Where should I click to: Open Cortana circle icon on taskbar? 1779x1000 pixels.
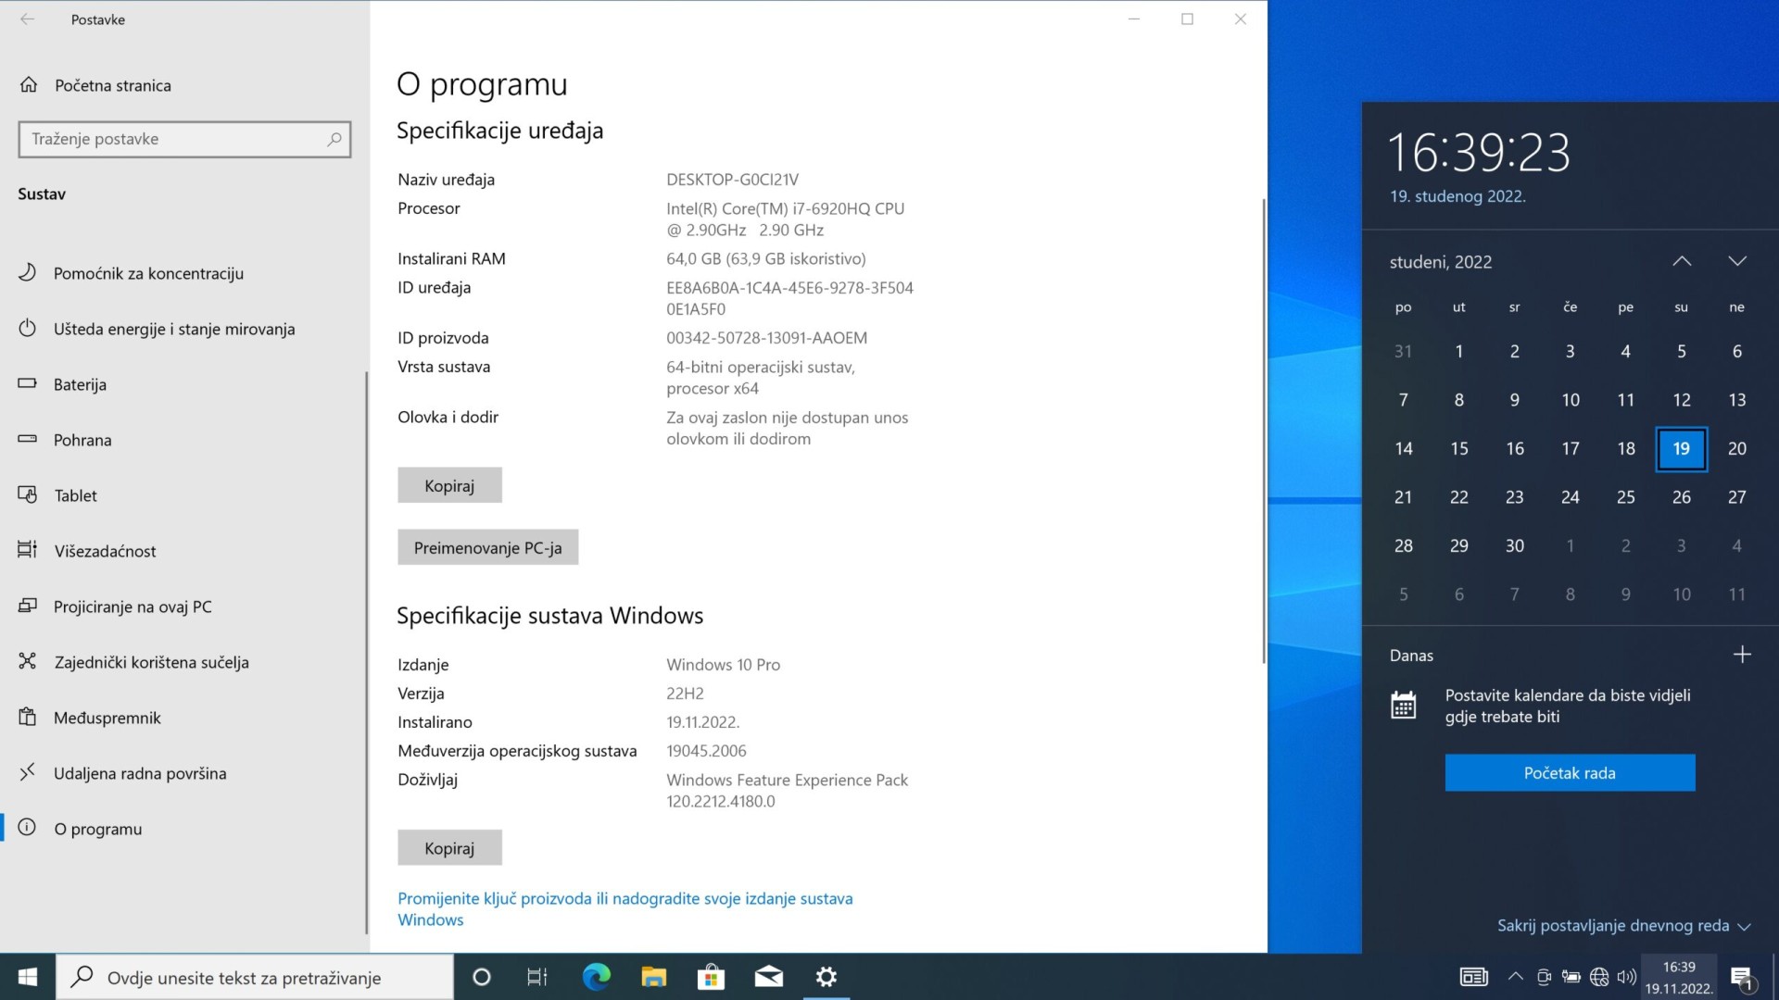[x=481, y=977]
